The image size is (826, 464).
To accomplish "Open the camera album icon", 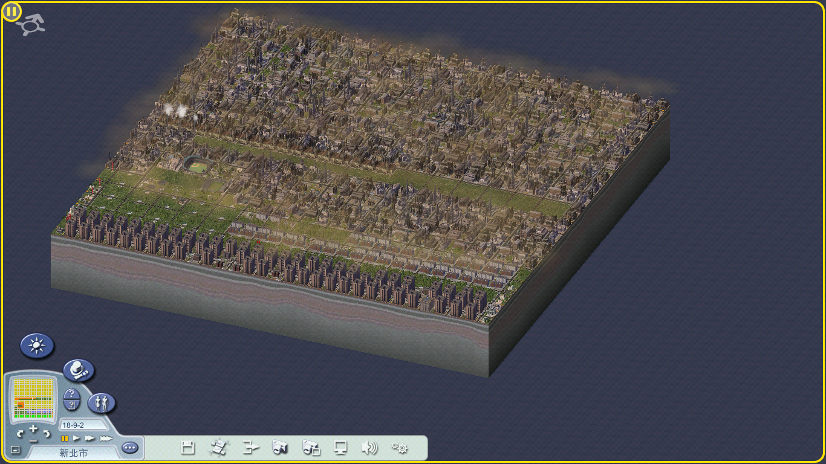I will pos(311,448).
